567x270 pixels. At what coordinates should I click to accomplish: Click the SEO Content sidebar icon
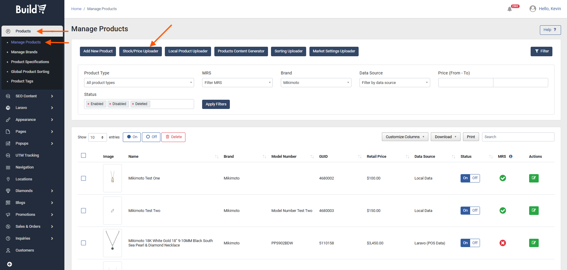tap(8, 96)
